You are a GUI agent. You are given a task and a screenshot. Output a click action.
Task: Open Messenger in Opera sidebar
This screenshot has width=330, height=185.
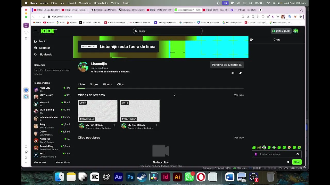click(26, 90)
